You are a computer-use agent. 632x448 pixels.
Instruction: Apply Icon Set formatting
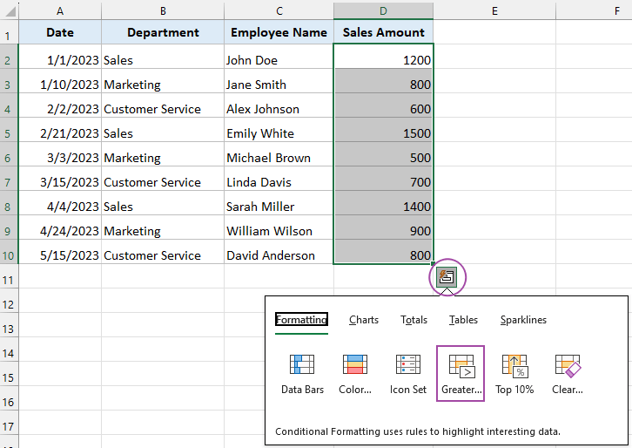408,372
